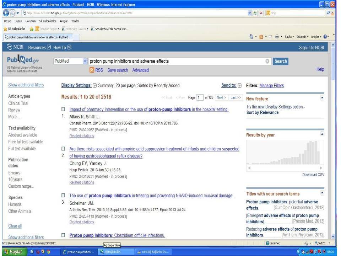Open the Sık Kullanılanlar favorites star button
341x256 pixels.
pyautogui.click(x=14, y=29)
